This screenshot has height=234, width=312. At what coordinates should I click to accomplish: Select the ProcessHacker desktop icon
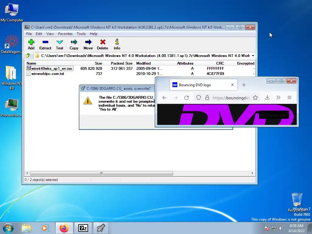(11, 108)
